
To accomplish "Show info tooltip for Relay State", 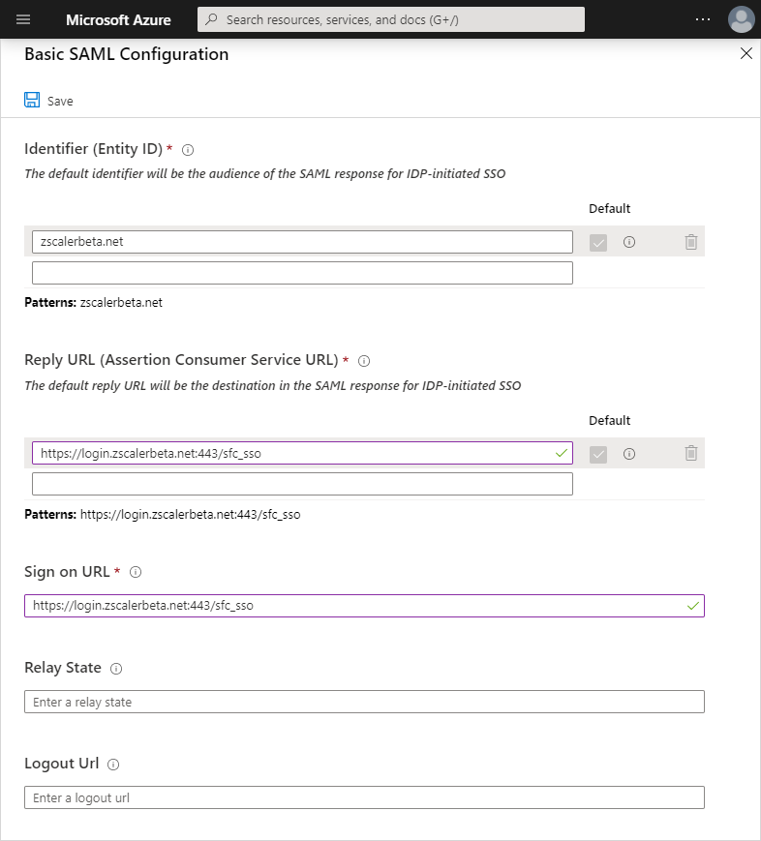I will coord(116,669).
